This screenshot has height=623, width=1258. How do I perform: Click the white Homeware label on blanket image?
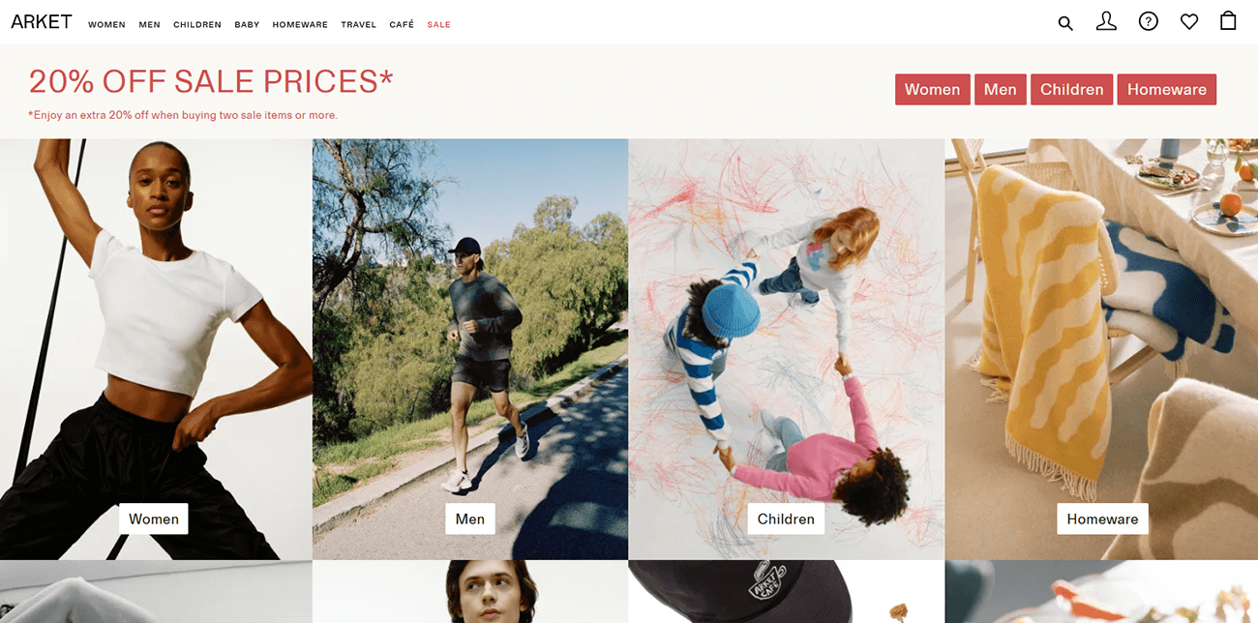[1102, 519]
